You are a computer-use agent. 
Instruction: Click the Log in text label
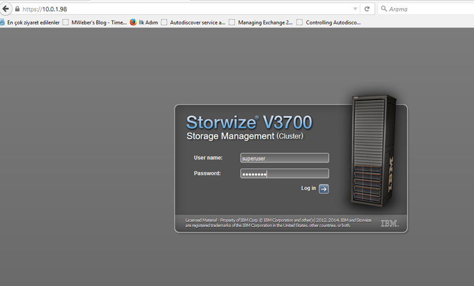click(x=308, y=188)
